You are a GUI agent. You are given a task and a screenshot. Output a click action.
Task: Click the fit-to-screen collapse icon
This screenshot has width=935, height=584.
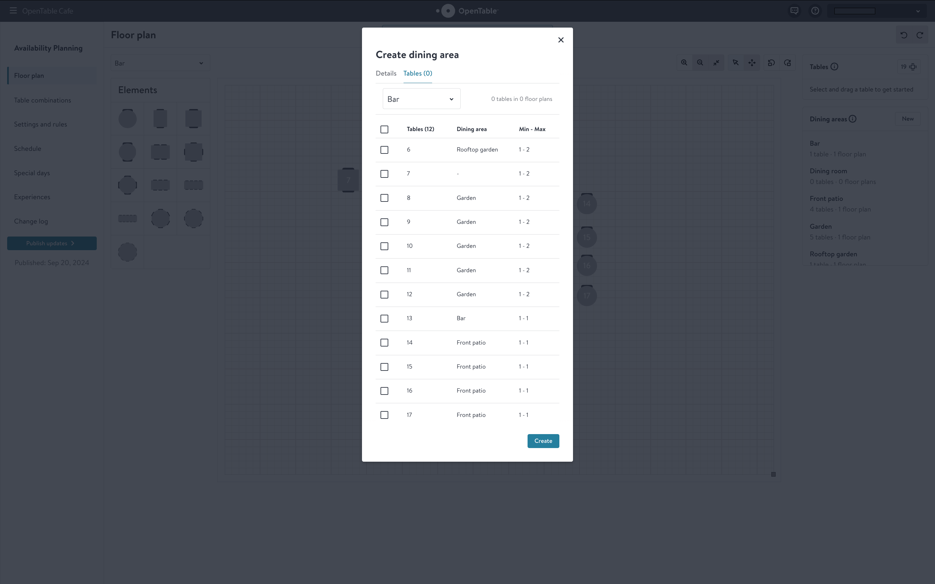click(716, 63)
